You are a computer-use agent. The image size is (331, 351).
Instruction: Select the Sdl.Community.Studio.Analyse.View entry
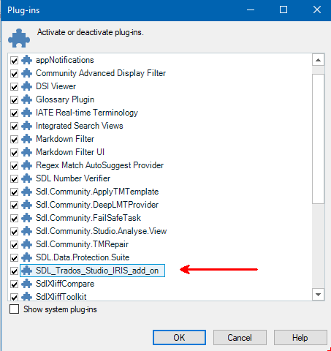[x=101, y=231]
